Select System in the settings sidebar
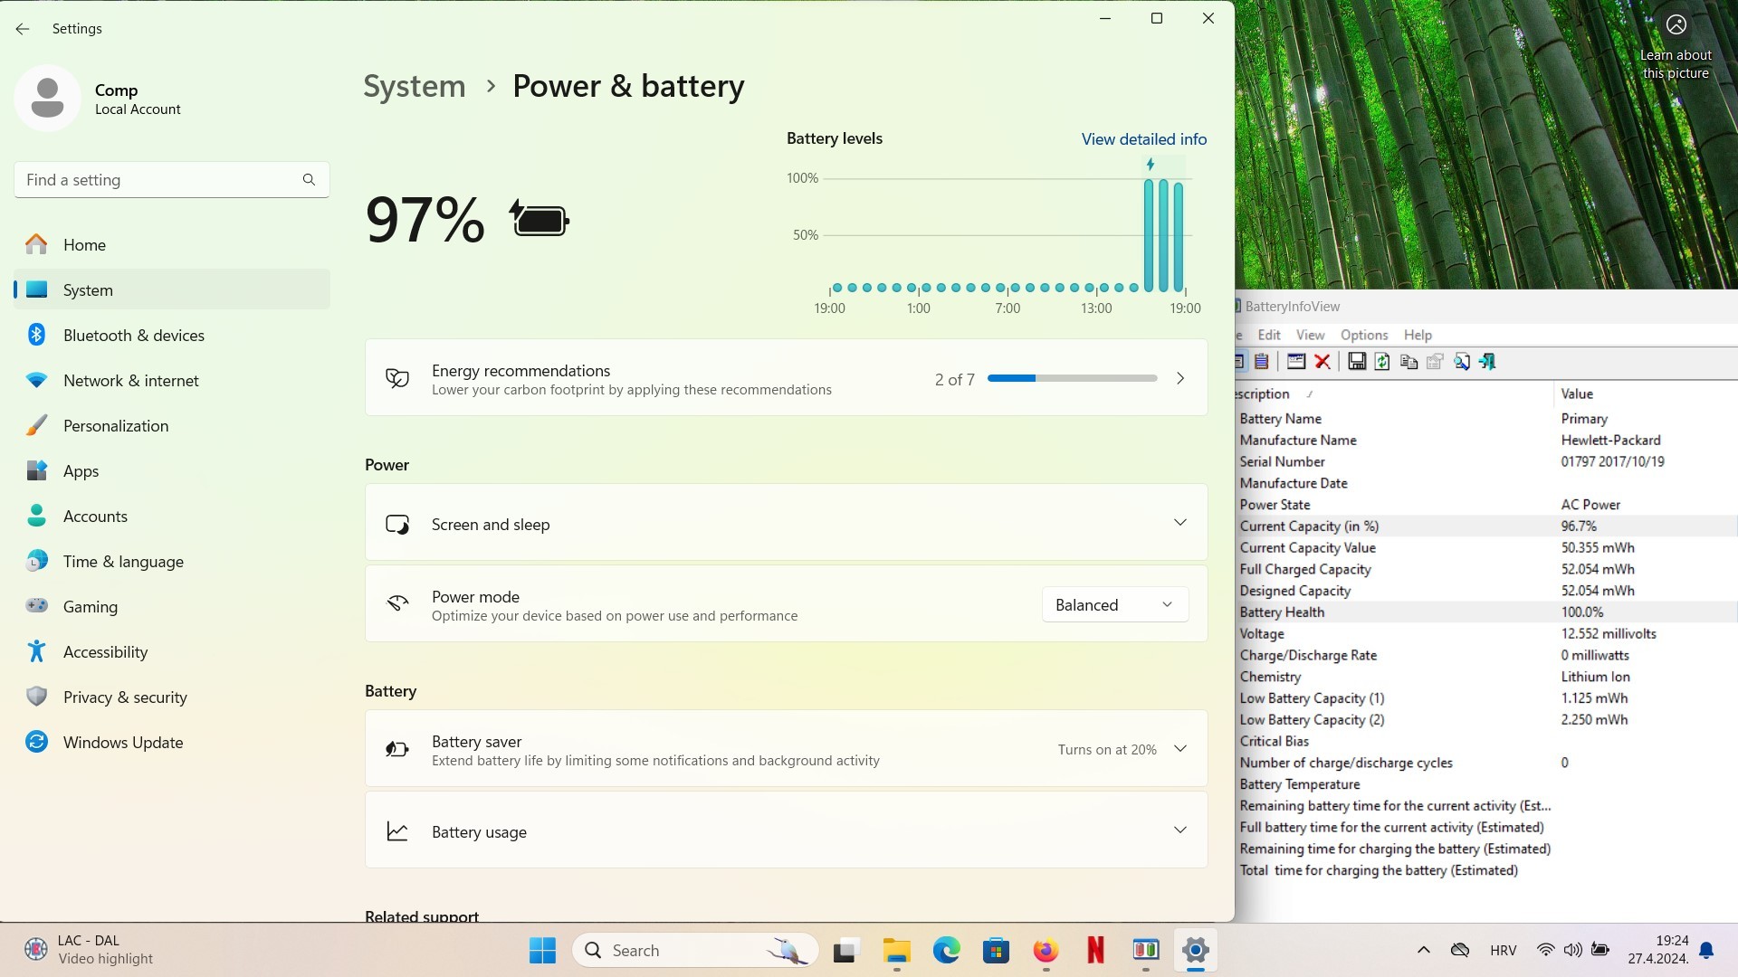This screenshot has width=1738, height=977. coord(172,289)
